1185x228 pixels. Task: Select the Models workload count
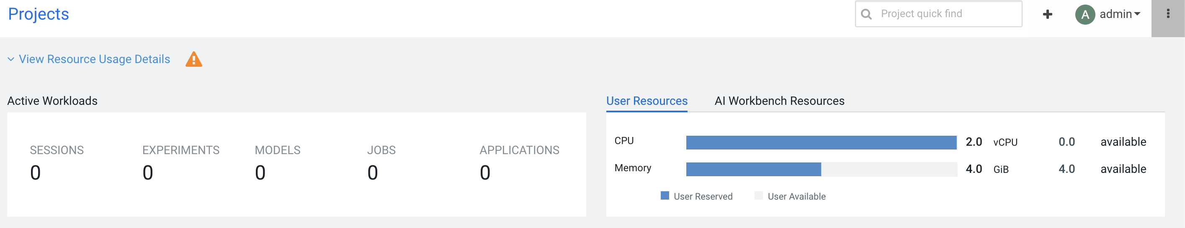[x=260, y=173]
